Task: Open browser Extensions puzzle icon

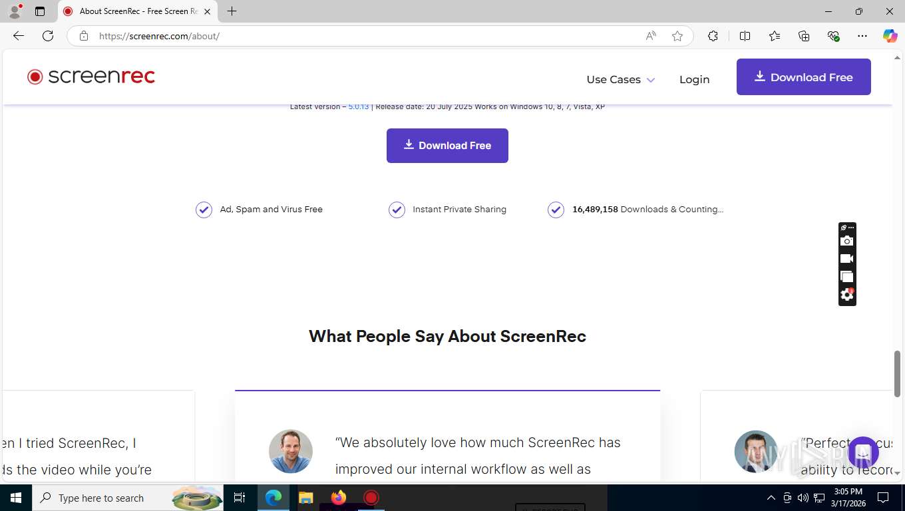Action: pos(713,36)
